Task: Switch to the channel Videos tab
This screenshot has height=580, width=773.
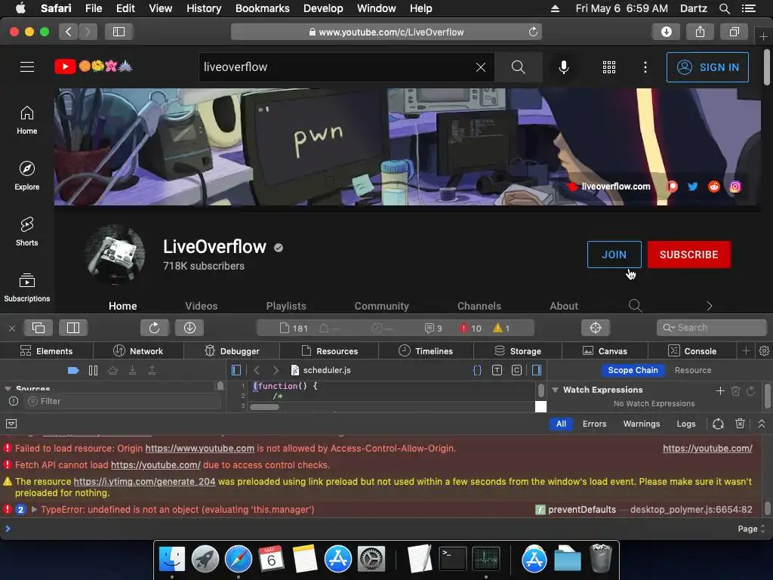Action: tap(201, 306)
